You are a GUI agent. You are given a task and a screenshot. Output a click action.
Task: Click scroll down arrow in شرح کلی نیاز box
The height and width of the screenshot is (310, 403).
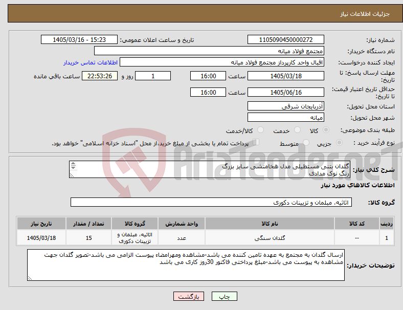click(73, 167)
